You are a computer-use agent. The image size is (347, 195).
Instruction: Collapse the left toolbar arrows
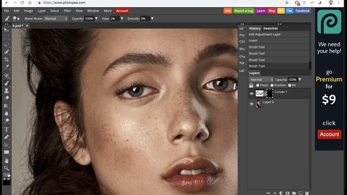(7, 24)
